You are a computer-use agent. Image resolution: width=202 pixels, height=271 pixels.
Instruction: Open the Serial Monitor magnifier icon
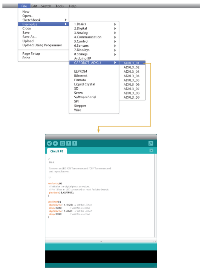tap(151, 143)
